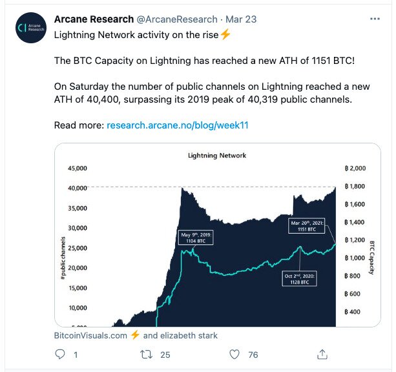Open Mar 23 tweet timestamp
396x372 pixels.
tap(241, 19)
